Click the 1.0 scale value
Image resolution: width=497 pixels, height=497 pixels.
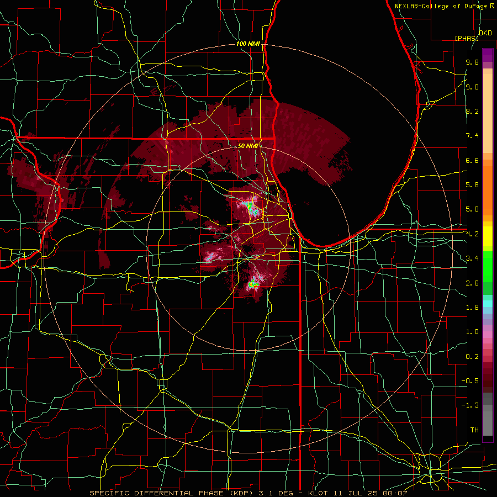[472, 332]
